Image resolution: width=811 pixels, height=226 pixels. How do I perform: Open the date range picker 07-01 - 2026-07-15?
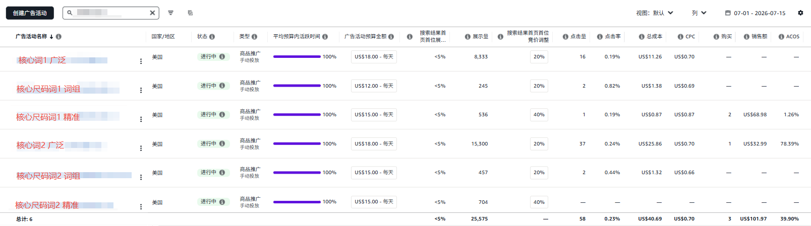755,13
